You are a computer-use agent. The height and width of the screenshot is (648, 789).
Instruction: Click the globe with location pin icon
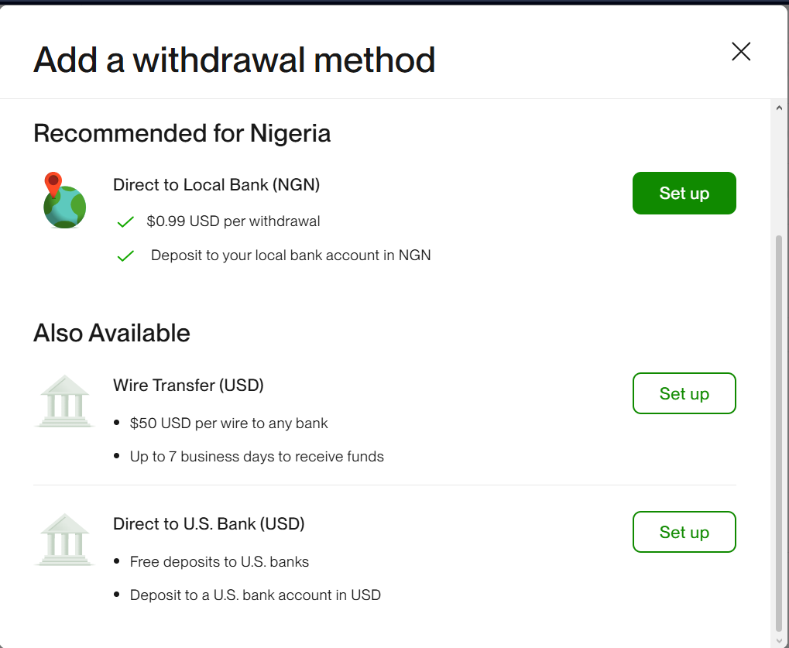click(63, 201)
